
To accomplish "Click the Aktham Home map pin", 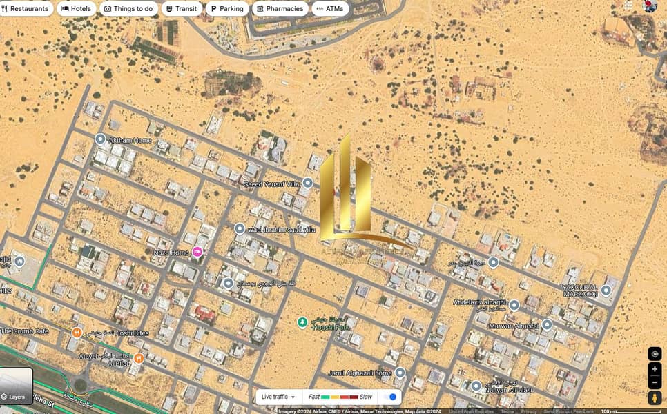I will tap(100, 139).
